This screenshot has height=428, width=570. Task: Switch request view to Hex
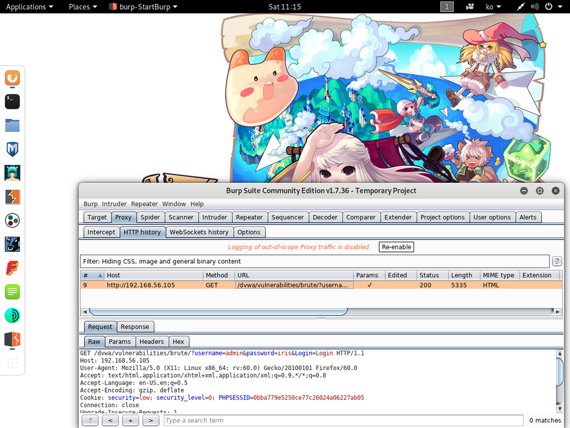pyautogui.click(x=178, y=342)
